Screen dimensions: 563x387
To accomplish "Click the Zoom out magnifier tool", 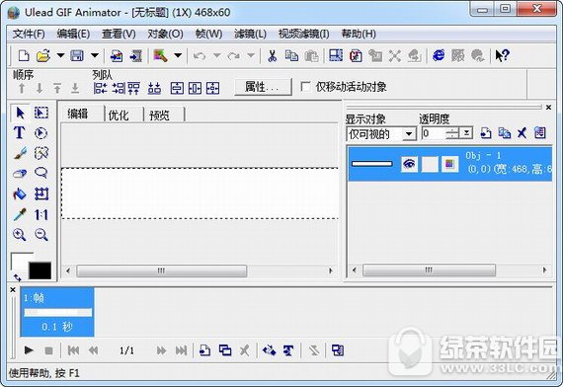I will tap(41, 235).
